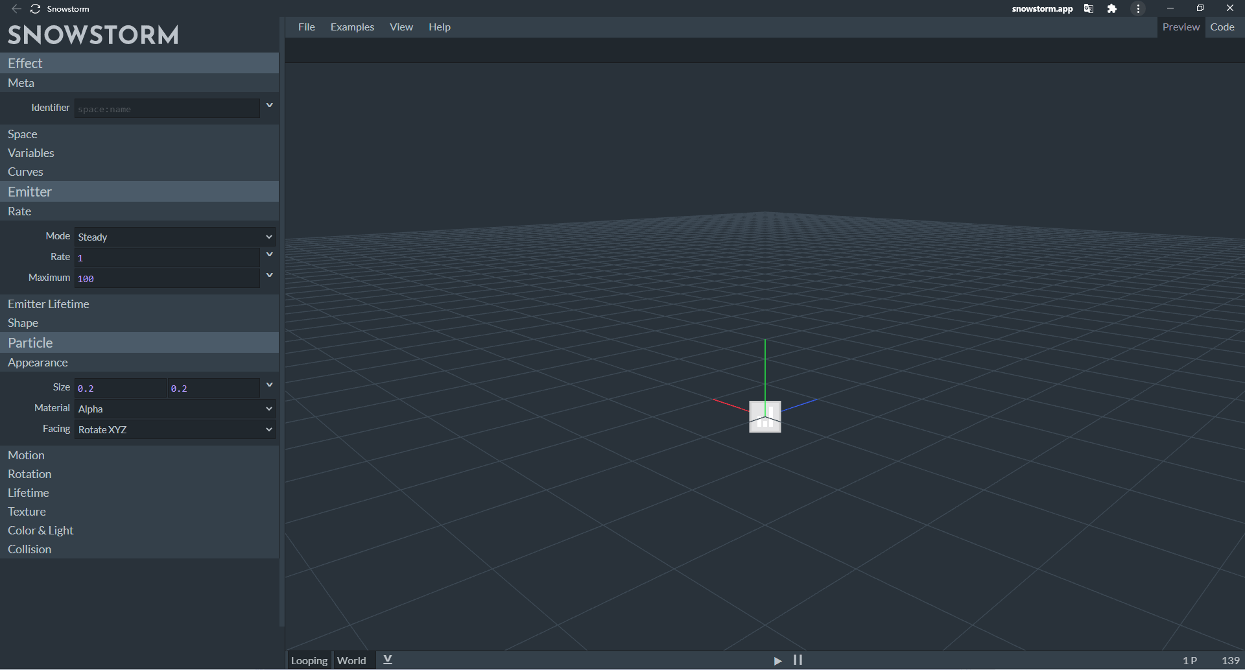The height and width of the screenshot is (670, 1245).
Task: Open the Material dropdown set to Alpha
Action: [175, 409]
